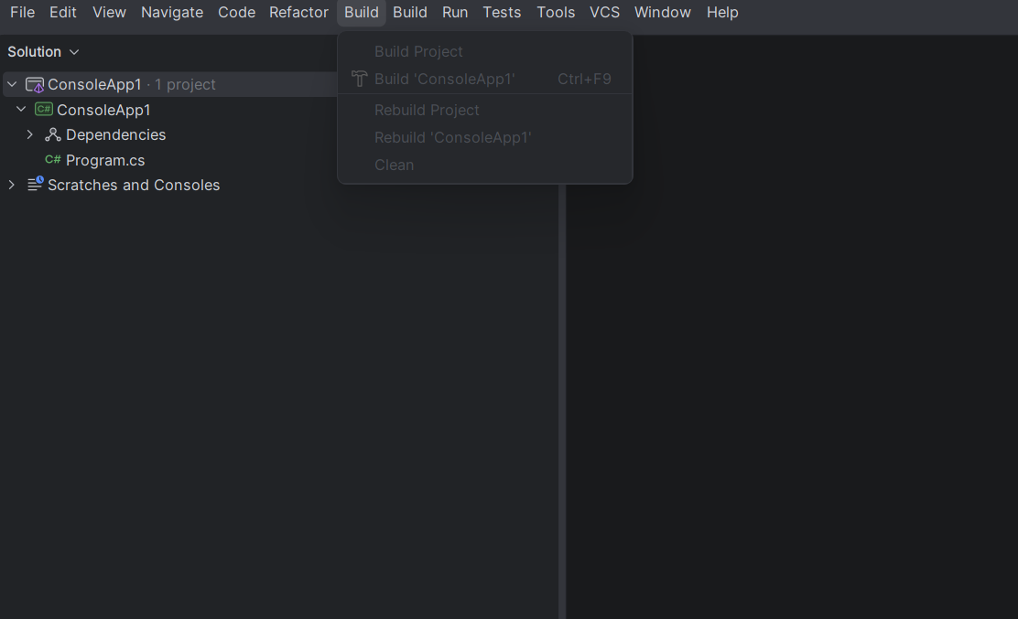Select Dependencies in the solution tree
The height and width of the screenshot is (619, 1018).
pyautogui.click(x=115, y=134)
